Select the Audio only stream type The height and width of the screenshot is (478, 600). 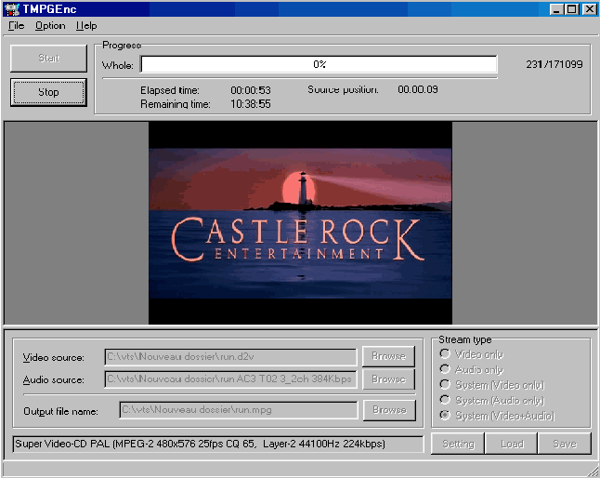tap(472, 369)
